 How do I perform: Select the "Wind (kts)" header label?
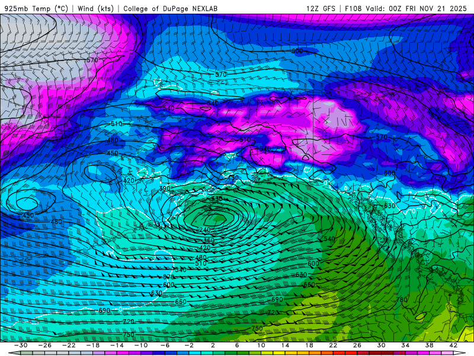(x=95, y=8)
